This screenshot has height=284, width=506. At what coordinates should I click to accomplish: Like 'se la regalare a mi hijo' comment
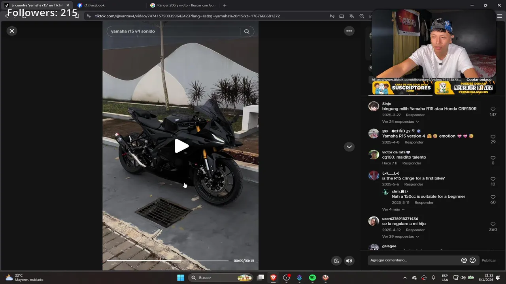pyautogui.click(x=493, y=224)
